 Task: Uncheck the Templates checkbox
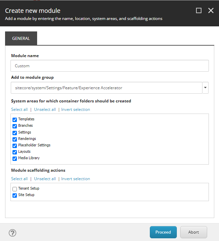click(x=15, y=120)
